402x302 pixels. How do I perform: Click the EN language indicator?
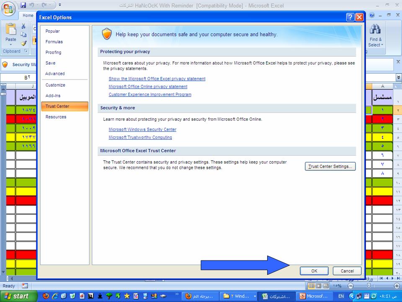[x=341, y=296]
